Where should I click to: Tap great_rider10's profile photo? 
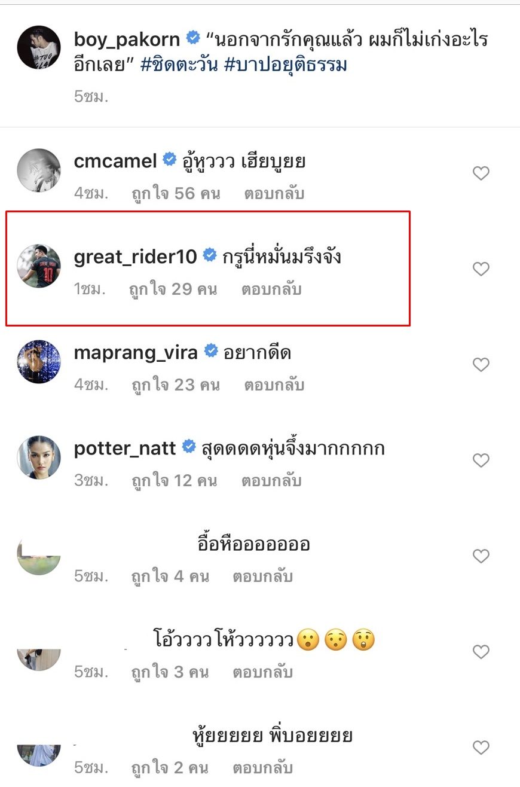click(x=39, y=266)
